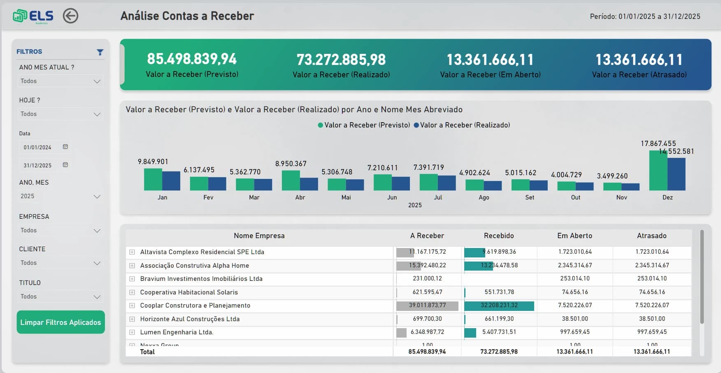
Task: Sort table by Atrasado header
Action: pyautogui.click(x=652, y=236)
